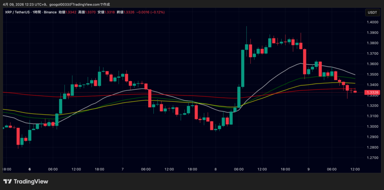Viewport: 384px width, 190px height.
Task: Select the day 6 date marker
Action: [x=30, y=169]
